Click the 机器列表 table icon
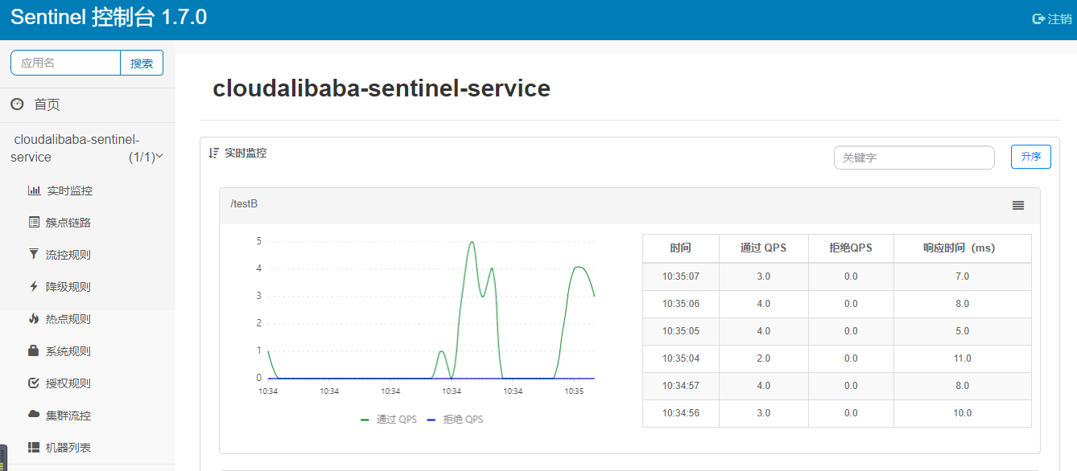1077x471 pixels. pos(34,448)
